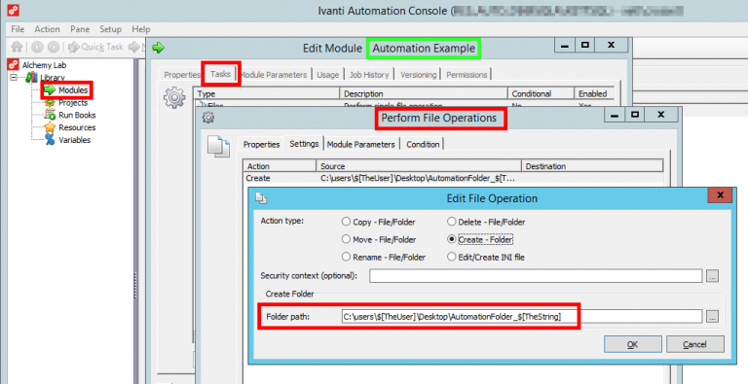Sort by Conditional column header
Image resolution: width=748 pixels, height=384 pixels.
[541, 94]
